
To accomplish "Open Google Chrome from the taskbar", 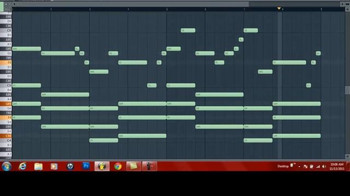I will 118,166.
